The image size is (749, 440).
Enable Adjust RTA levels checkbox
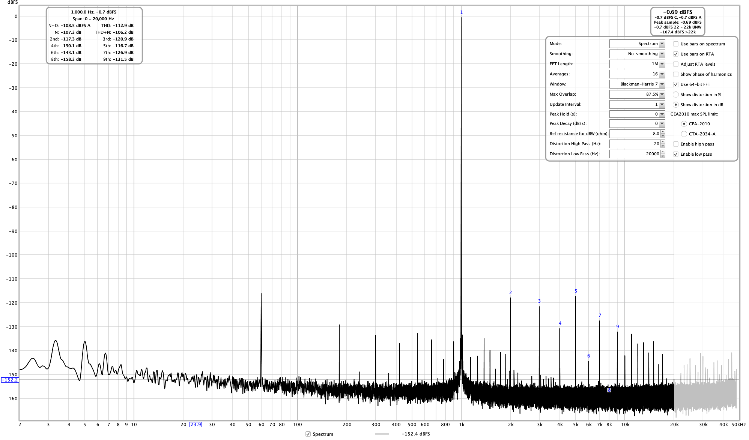676,64
